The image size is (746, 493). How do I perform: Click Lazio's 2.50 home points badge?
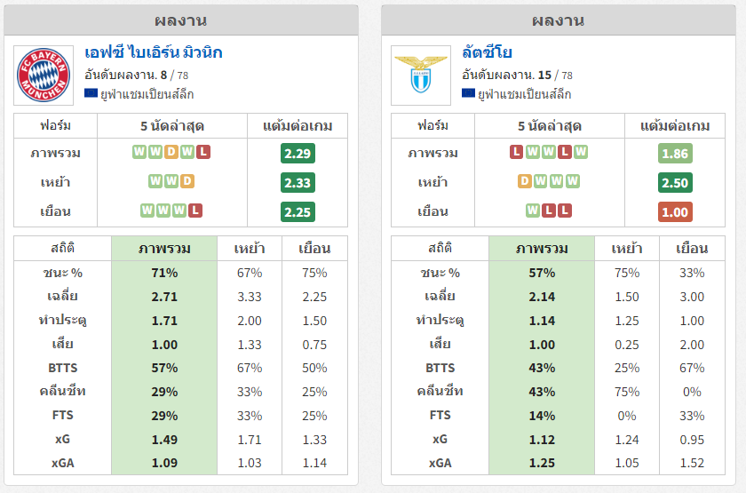(675, 183)
